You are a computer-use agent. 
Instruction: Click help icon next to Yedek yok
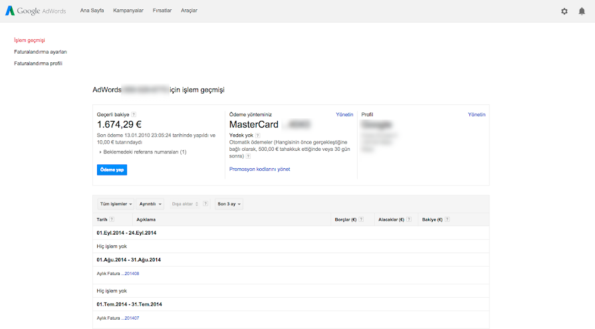coord(258,135)
